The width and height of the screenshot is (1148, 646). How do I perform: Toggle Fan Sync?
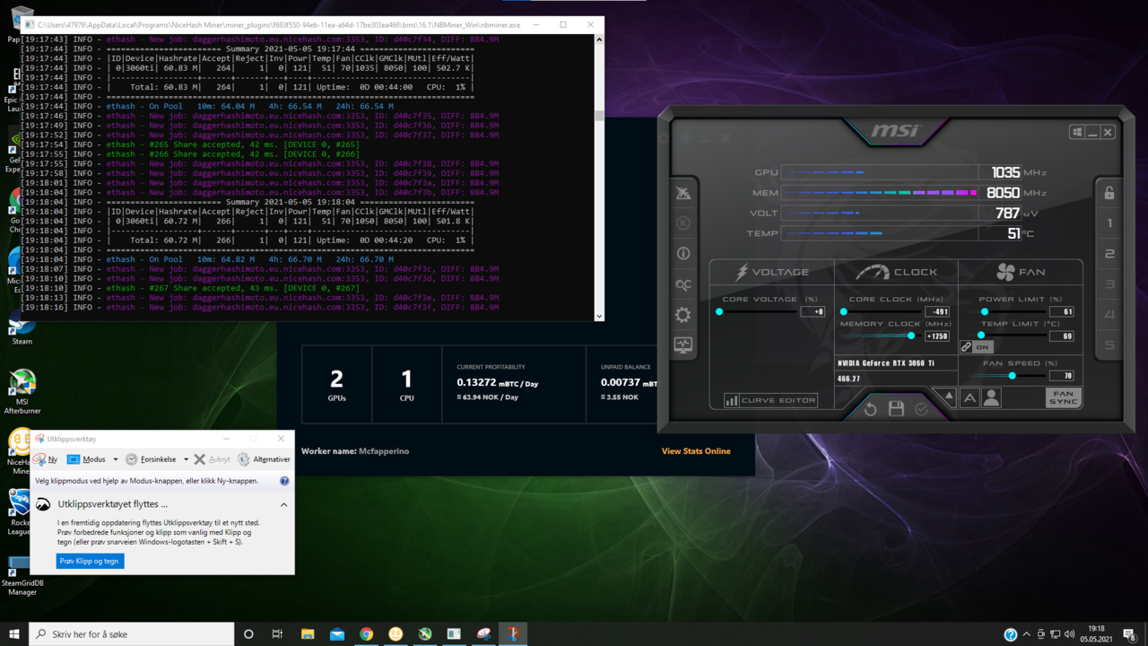click(x=1063, y=397)
